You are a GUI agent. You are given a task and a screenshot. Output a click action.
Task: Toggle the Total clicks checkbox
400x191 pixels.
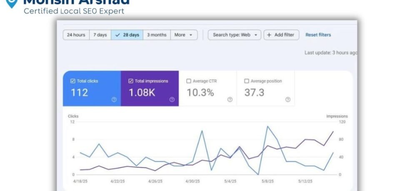pos(72,81)
